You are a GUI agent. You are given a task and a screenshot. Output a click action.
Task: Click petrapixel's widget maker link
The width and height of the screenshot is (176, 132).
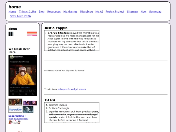click(72, 89)
